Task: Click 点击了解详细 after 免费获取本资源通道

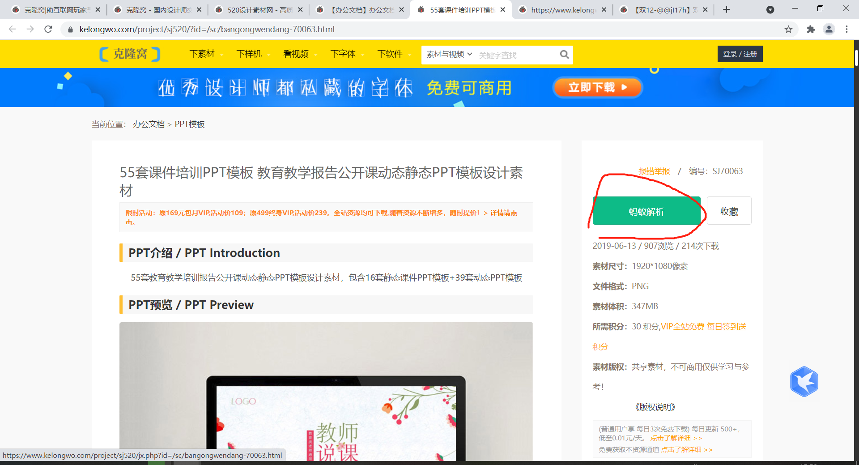Action: [x=686, y=450]
